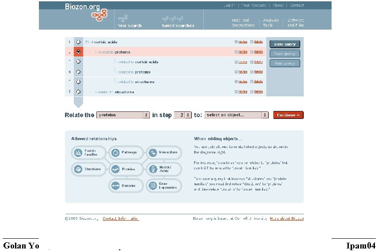Viewport: 378px width, 252px height.
Task: Click the View query button
Action: tap(285, 44)
